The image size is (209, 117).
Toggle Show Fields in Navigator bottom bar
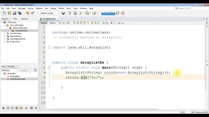click(8, 108)
